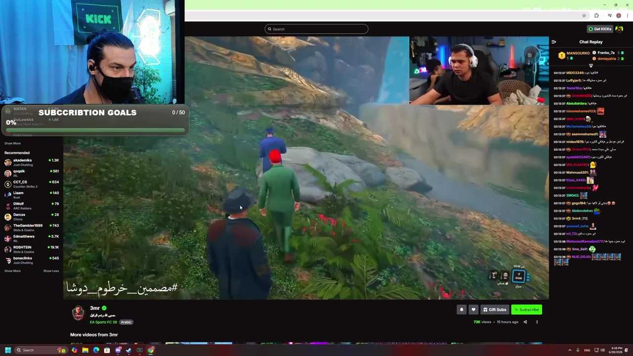This screenshot has width=633, height=356.
Task: Open Steam from taskbar
Action: [x=129, y=350]
